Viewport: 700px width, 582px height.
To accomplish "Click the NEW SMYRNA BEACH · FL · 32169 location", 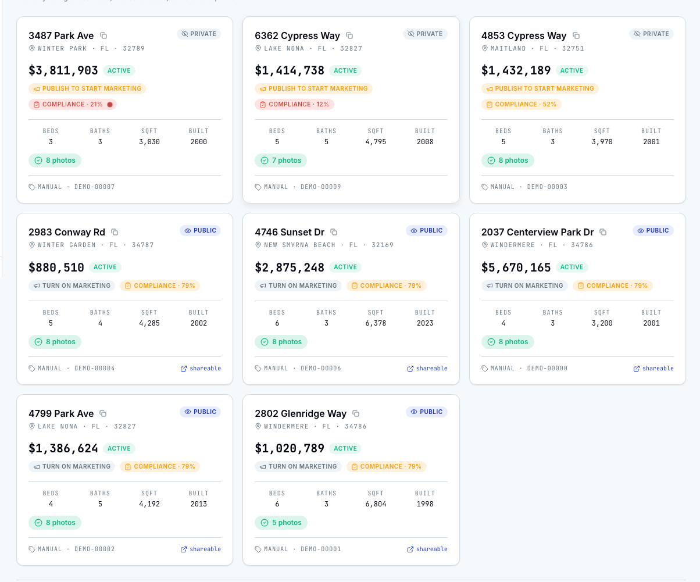I will pyautogui.click(x=324, y=245).
